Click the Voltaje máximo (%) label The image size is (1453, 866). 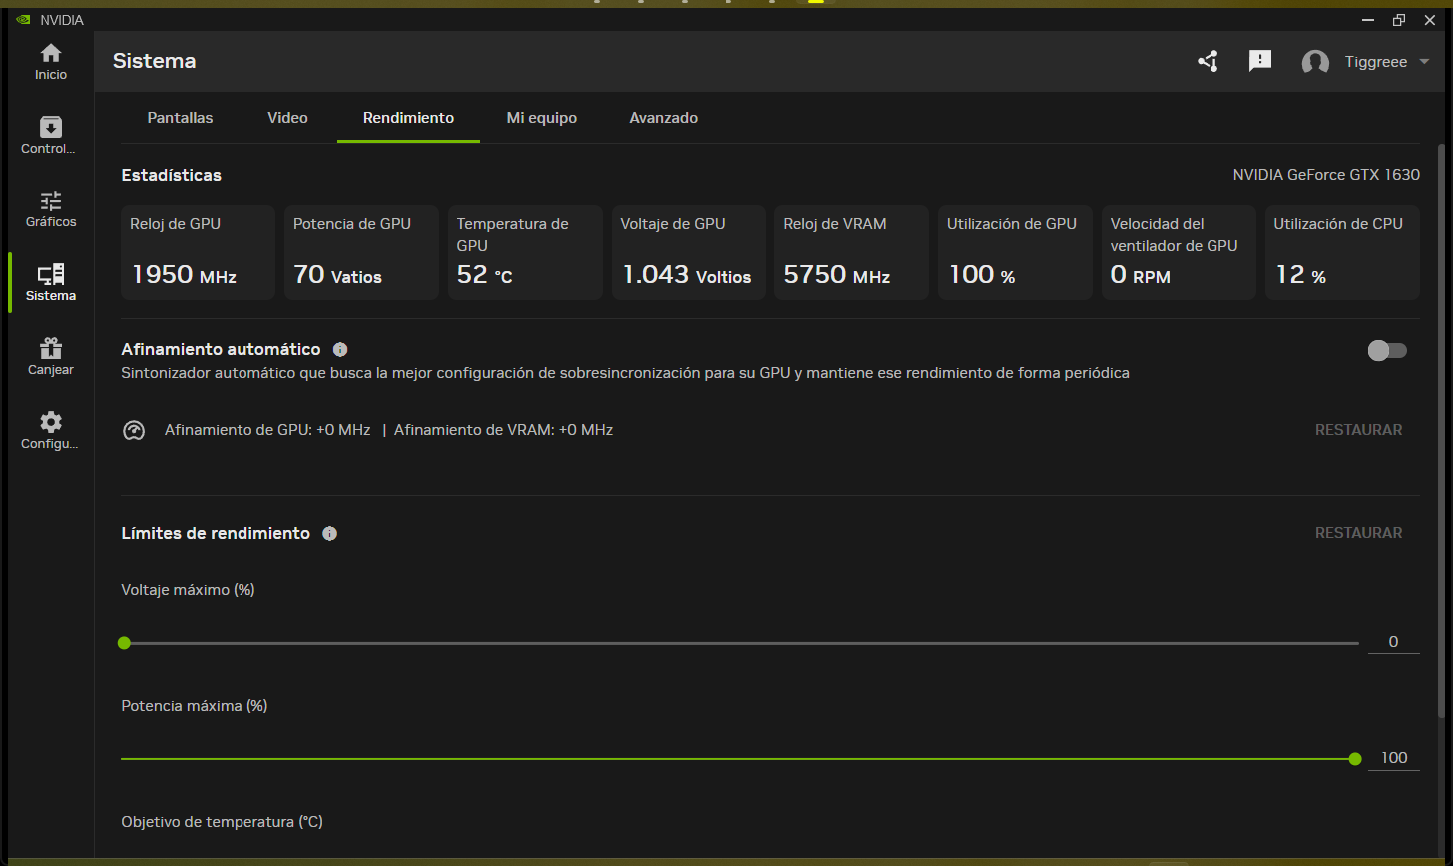pos(188,590)
